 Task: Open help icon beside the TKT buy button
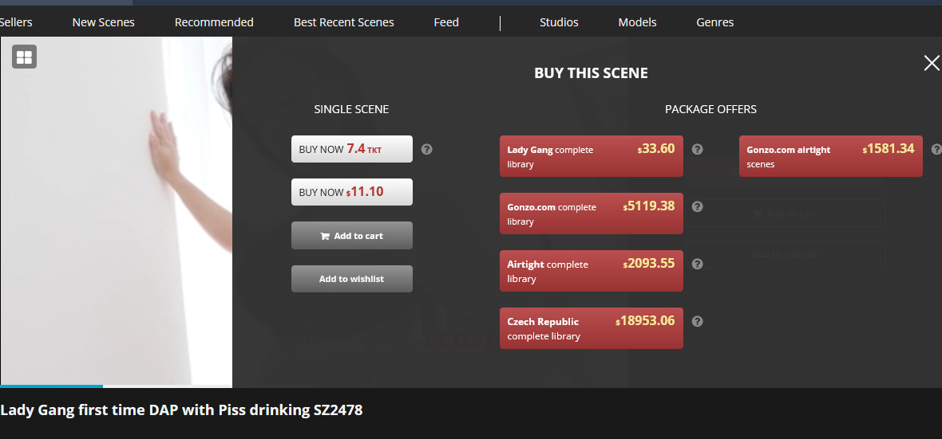(426, 149)
